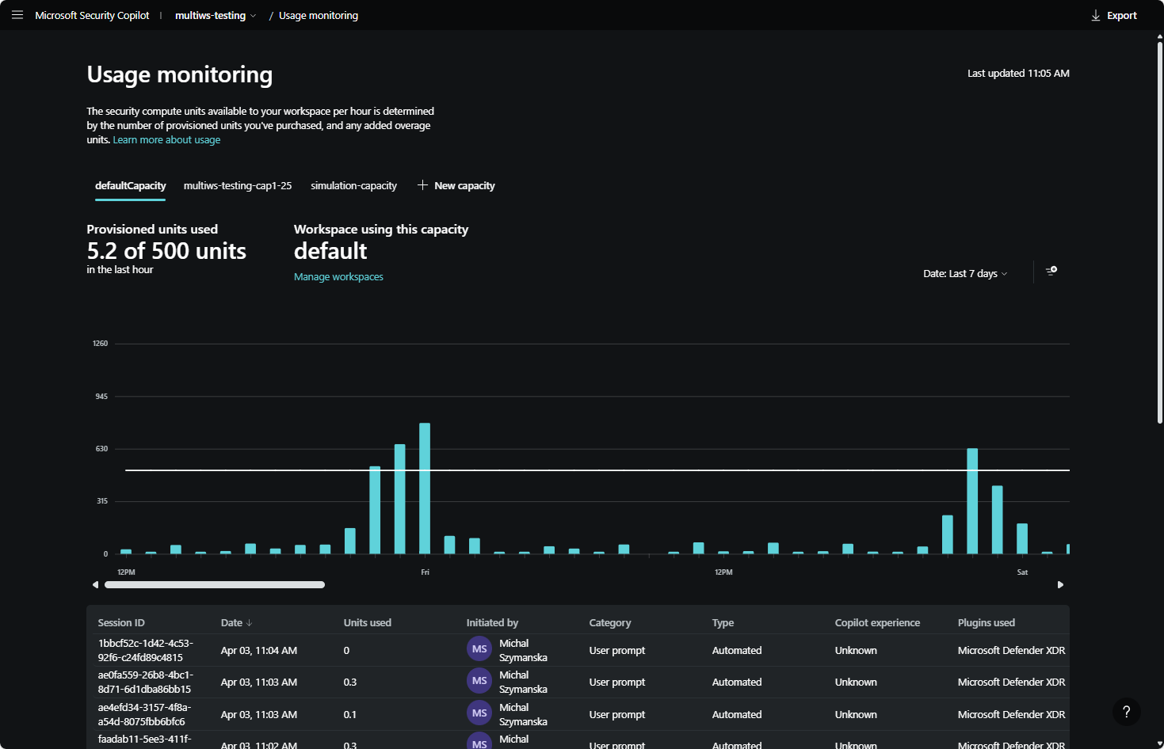Click the chart horizontal scrollbar thumb
This screenshot has width=1164, height=749.
pyautogui.click(x=215, y=585)
